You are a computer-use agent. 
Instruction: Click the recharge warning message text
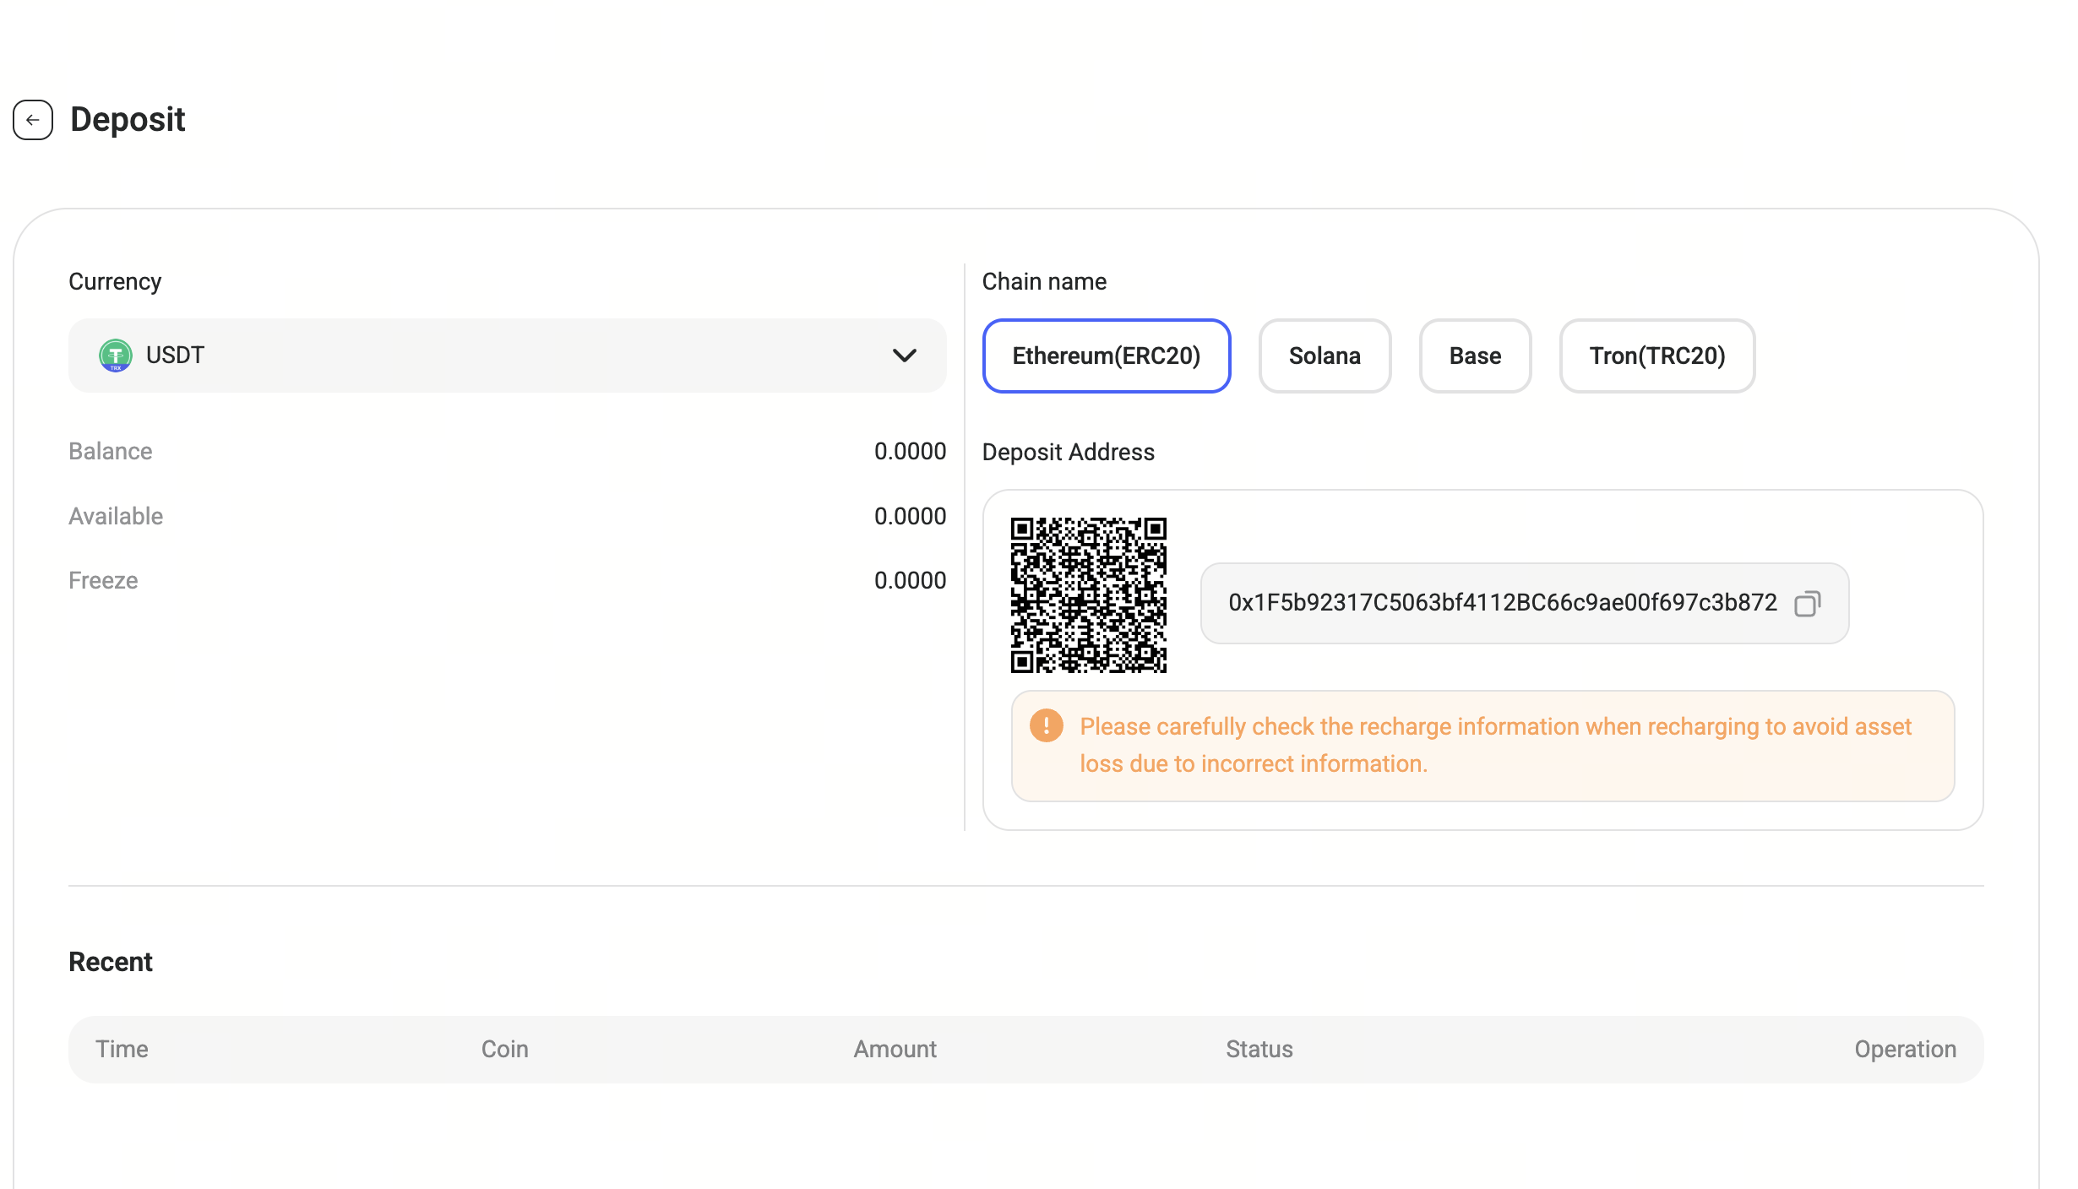click(x=1494, y=745)
